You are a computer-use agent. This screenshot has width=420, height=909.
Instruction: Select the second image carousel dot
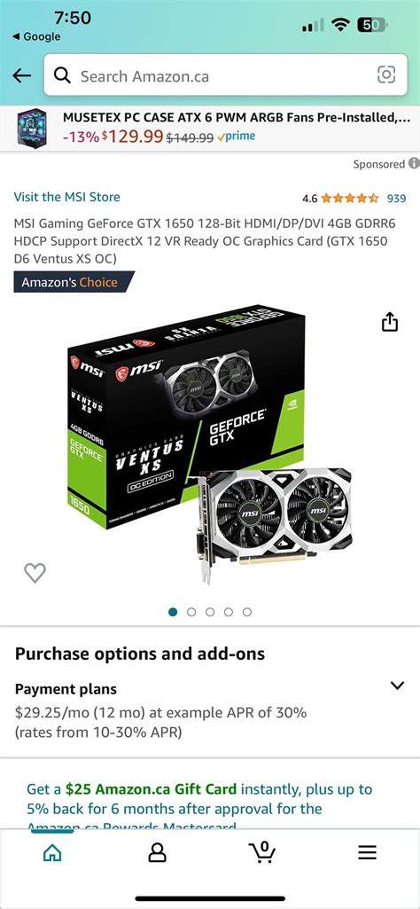[191, 612]
